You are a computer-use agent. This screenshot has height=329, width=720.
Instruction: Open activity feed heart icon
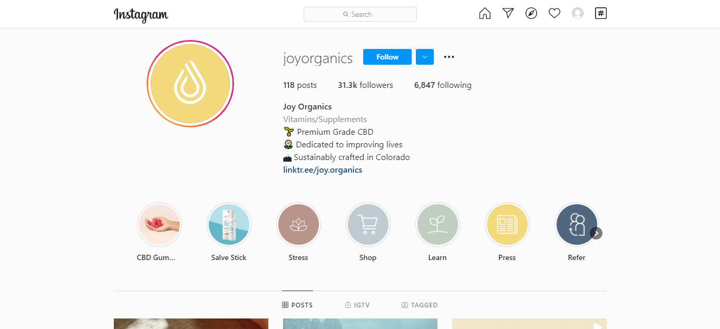[x=554, y=14]
